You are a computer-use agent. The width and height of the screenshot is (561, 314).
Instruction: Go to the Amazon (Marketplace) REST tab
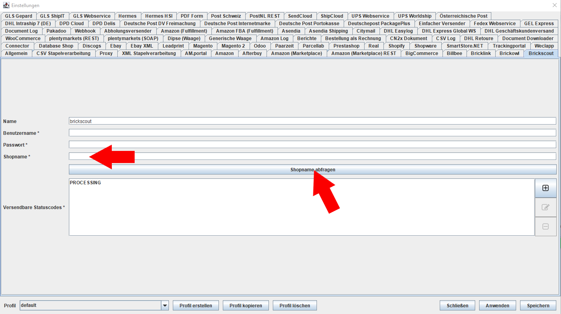coord(364,53)
